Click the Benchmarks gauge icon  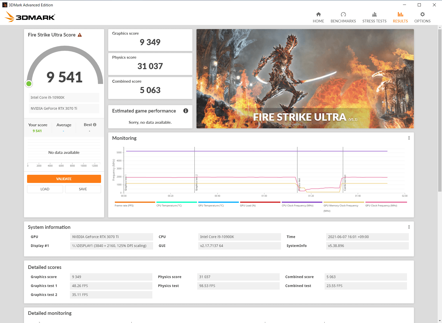(x=343, y=14)
